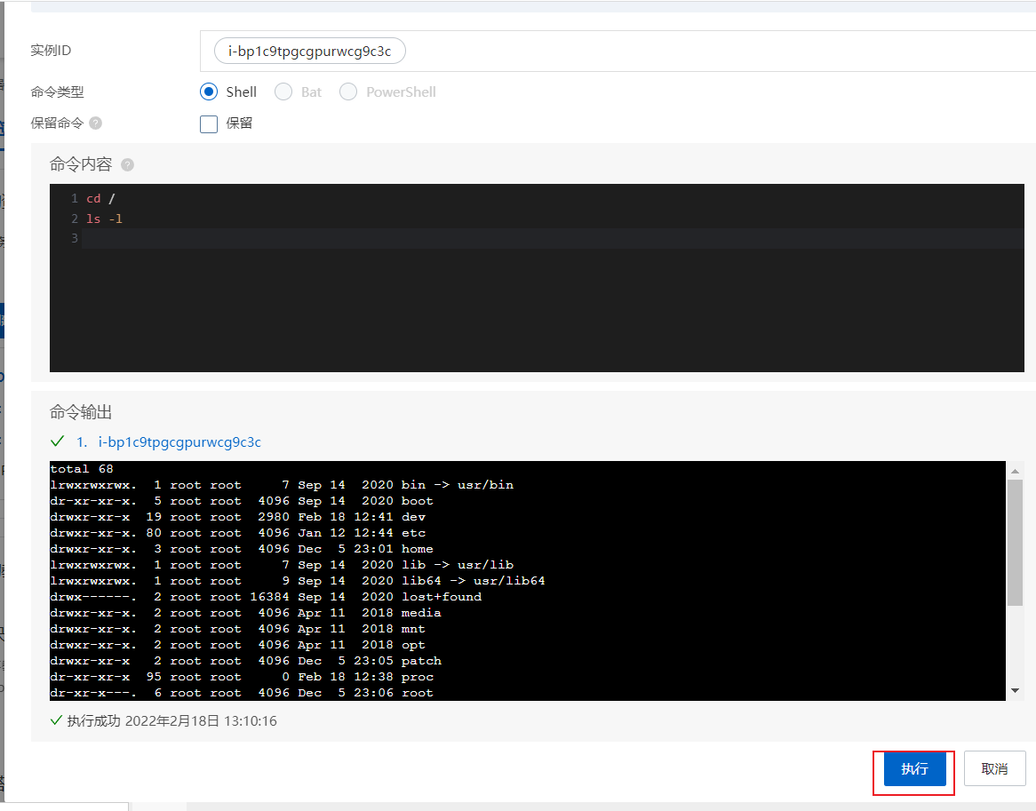
Task: Click the 'lib64 -> usr/lib64' output row
Action: tap(298, 581)
